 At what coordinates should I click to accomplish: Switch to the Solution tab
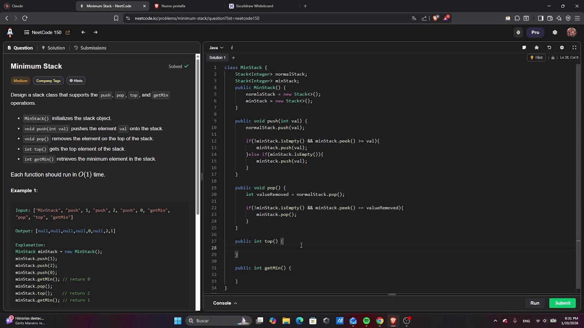(x=53, y=48)
